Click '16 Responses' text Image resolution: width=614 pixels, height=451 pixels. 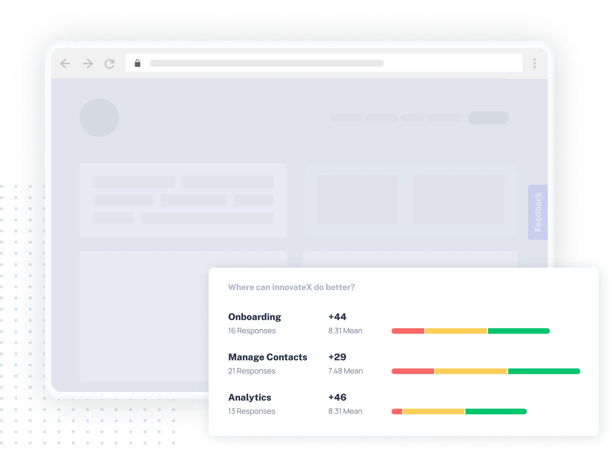(x=252, y=331)
